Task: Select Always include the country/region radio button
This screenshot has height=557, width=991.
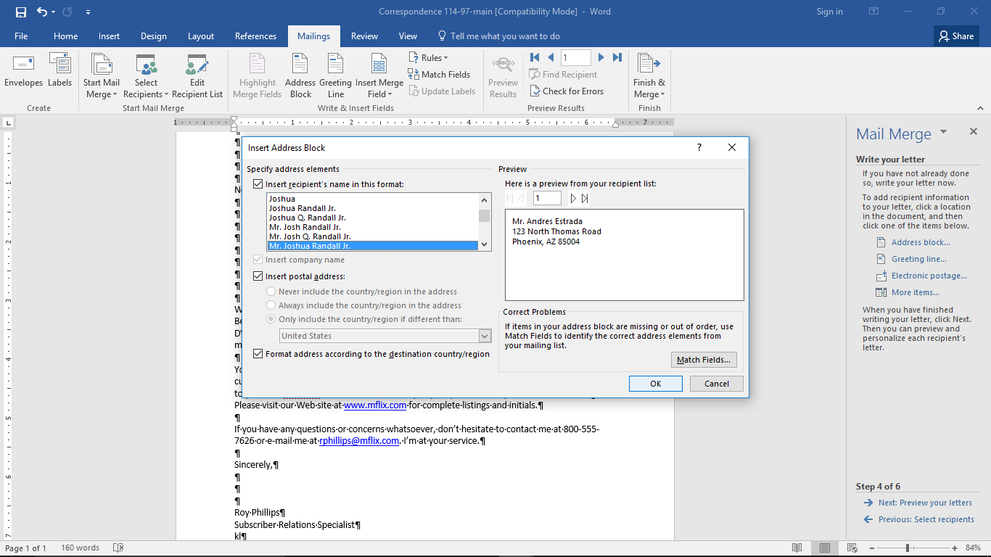Action: 271,305
